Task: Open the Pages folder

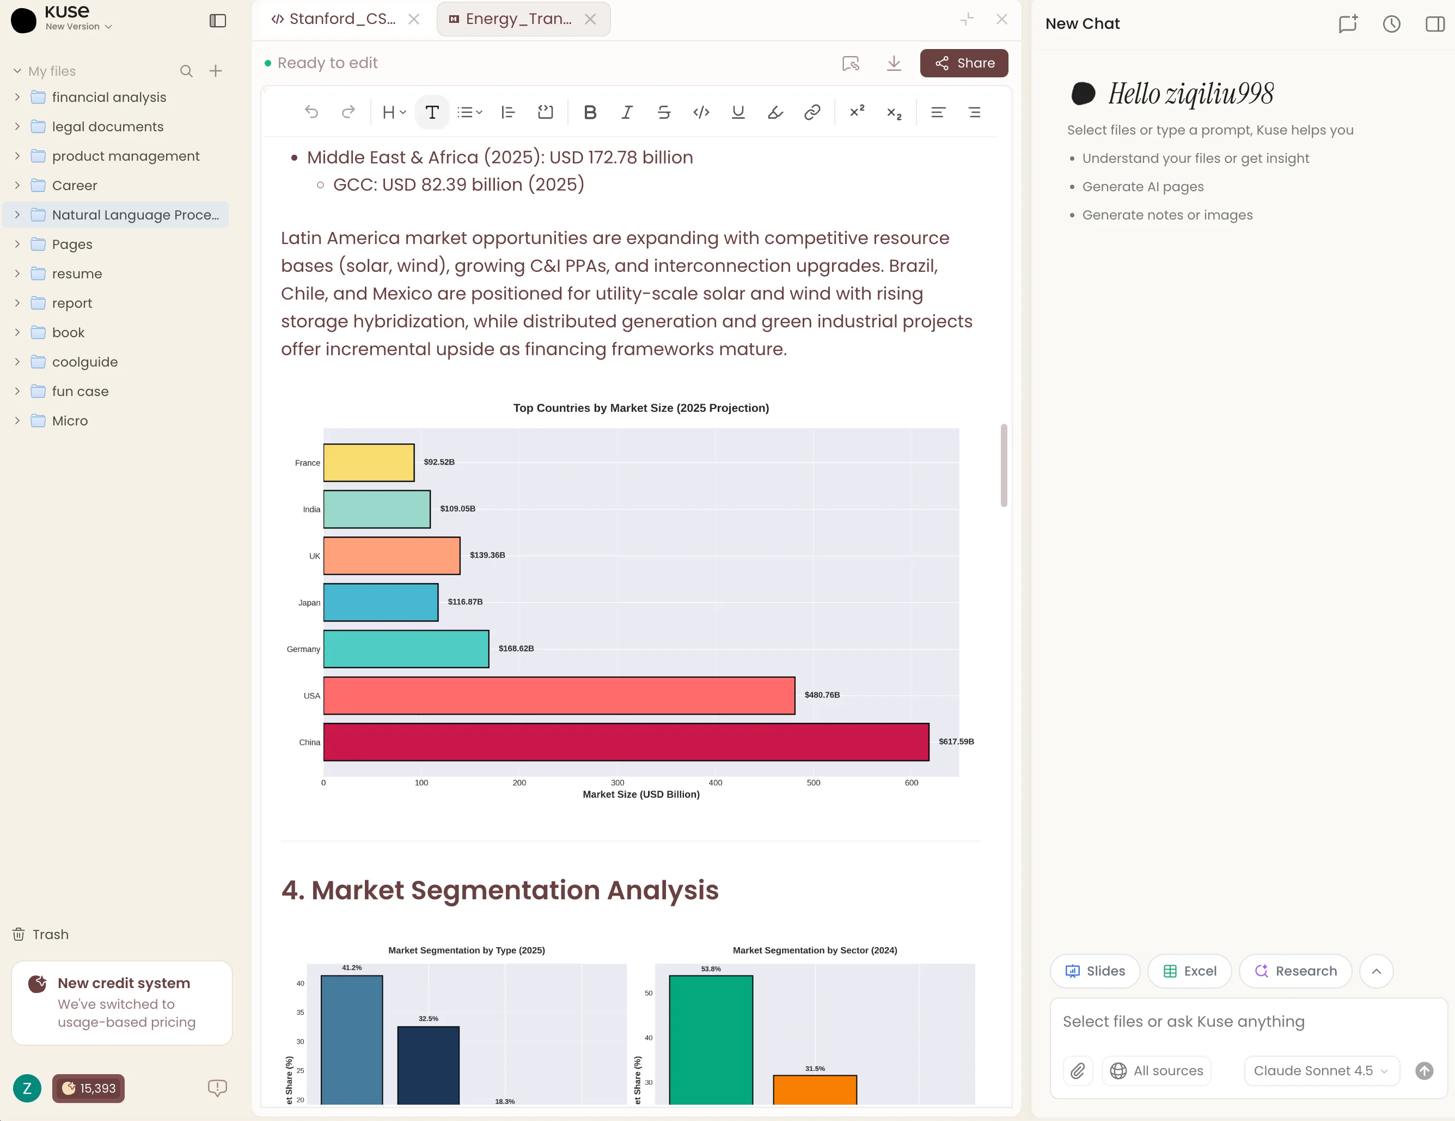Action: [115, 245]
